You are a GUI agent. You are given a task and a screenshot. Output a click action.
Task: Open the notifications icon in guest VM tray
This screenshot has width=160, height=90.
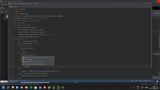[157, 81]
